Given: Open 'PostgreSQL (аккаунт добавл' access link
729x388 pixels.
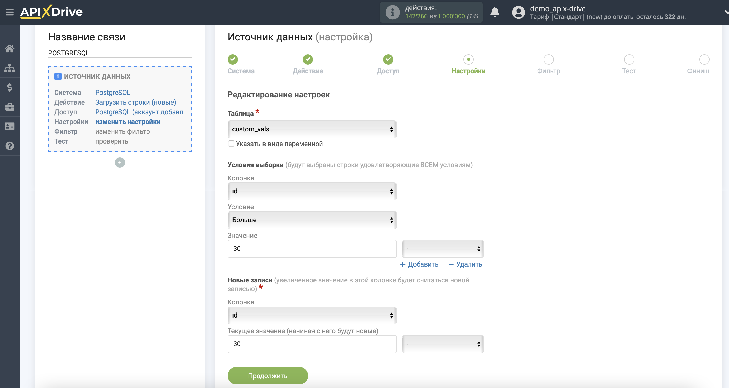Looking at the screenshot, I should coord(139,112).
